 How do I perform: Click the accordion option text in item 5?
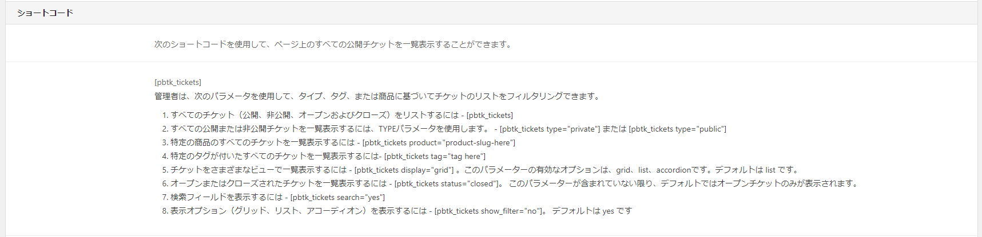pyautogui.click(x=674, y=170)
